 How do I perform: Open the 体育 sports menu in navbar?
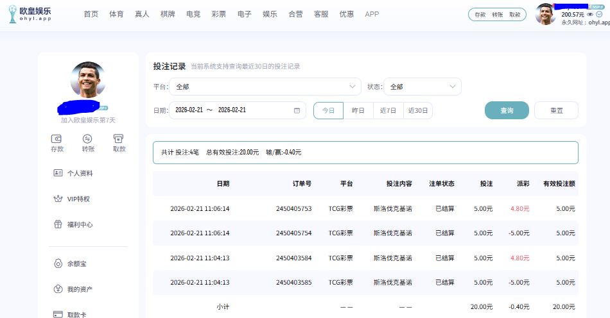(x=116, y=14)
